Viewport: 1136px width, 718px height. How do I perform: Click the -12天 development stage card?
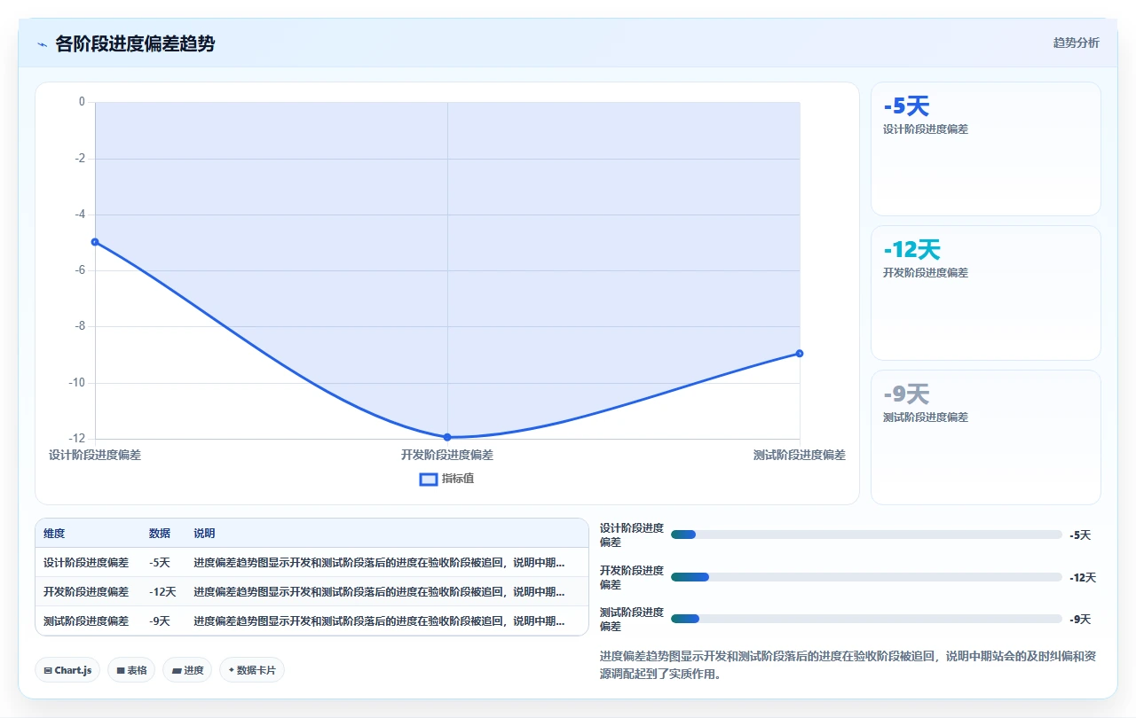pyautogui.click(x=985, y=293)
